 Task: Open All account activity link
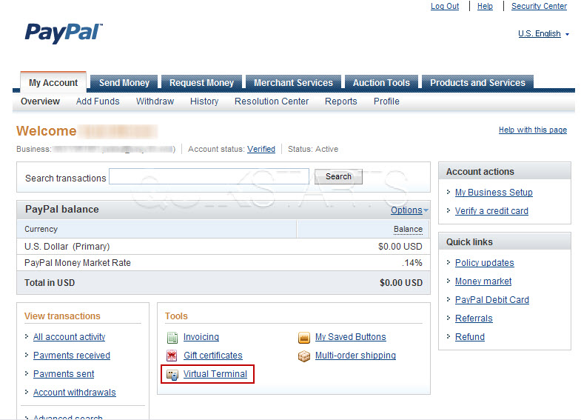click(x=70, y=337)
